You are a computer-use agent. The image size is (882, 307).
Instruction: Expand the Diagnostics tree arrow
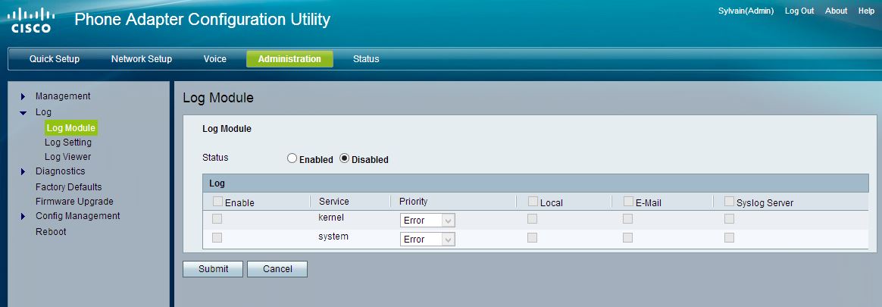pos(23,172)
